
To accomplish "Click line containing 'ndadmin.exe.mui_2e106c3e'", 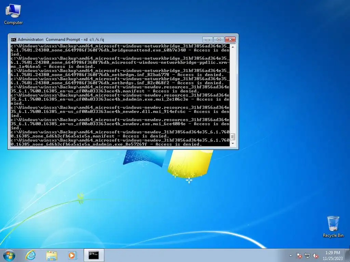I will coord(120,99).
